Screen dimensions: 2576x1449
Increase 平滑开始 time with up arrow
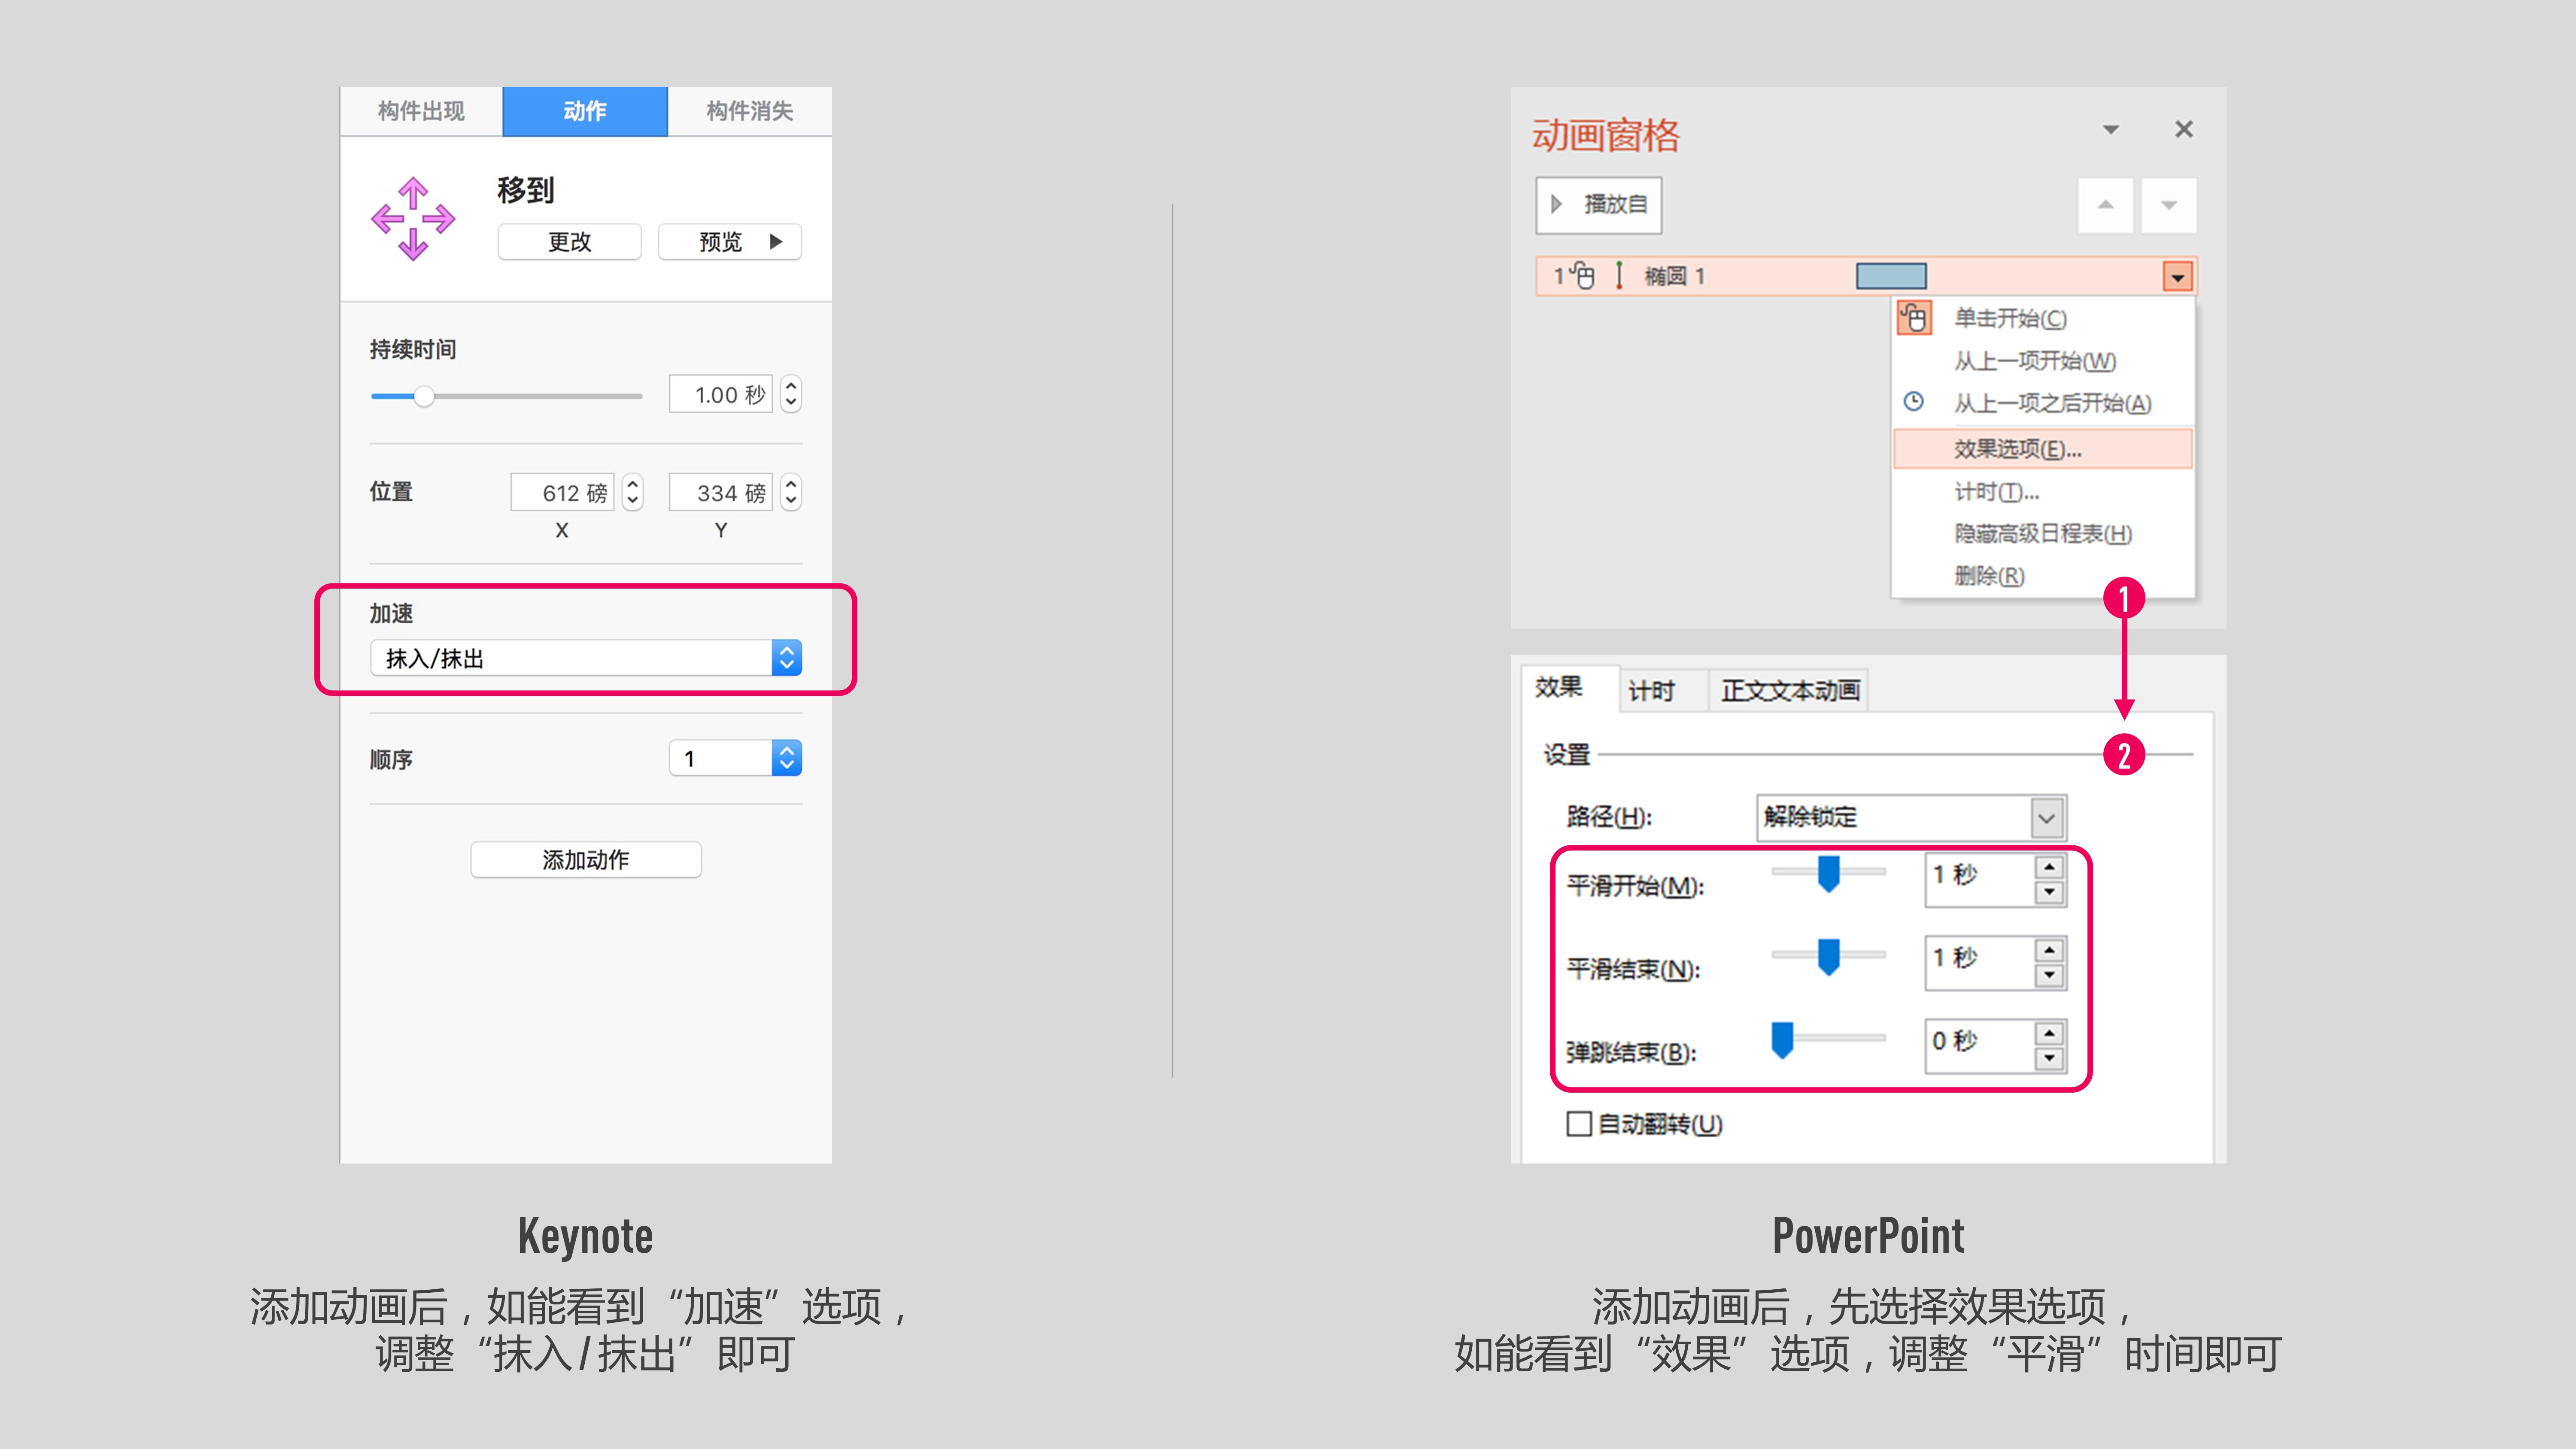[2050, 867]
